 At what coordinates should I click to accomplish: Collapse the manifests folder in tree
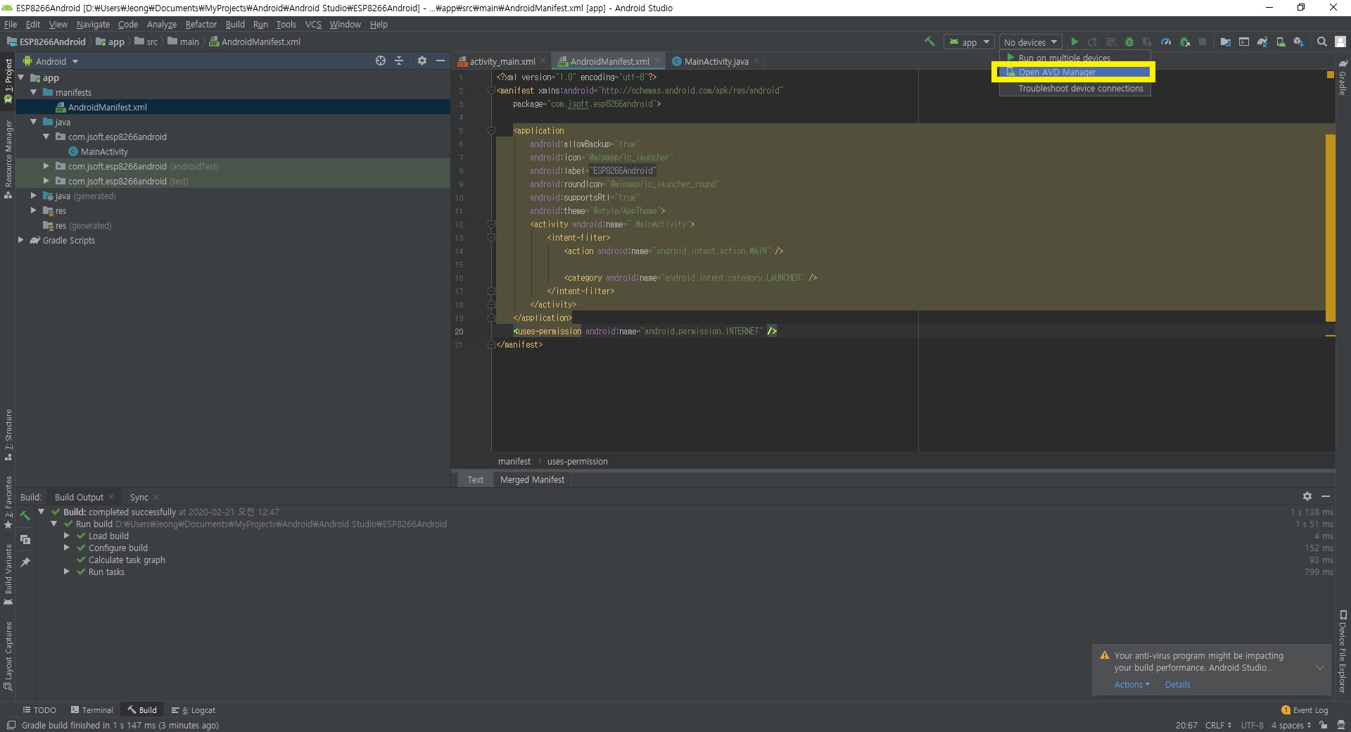[33, 92]
